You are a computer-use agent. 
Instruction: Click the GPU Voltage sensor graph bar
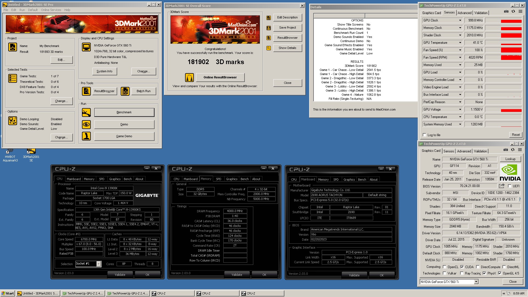(503, 109)
